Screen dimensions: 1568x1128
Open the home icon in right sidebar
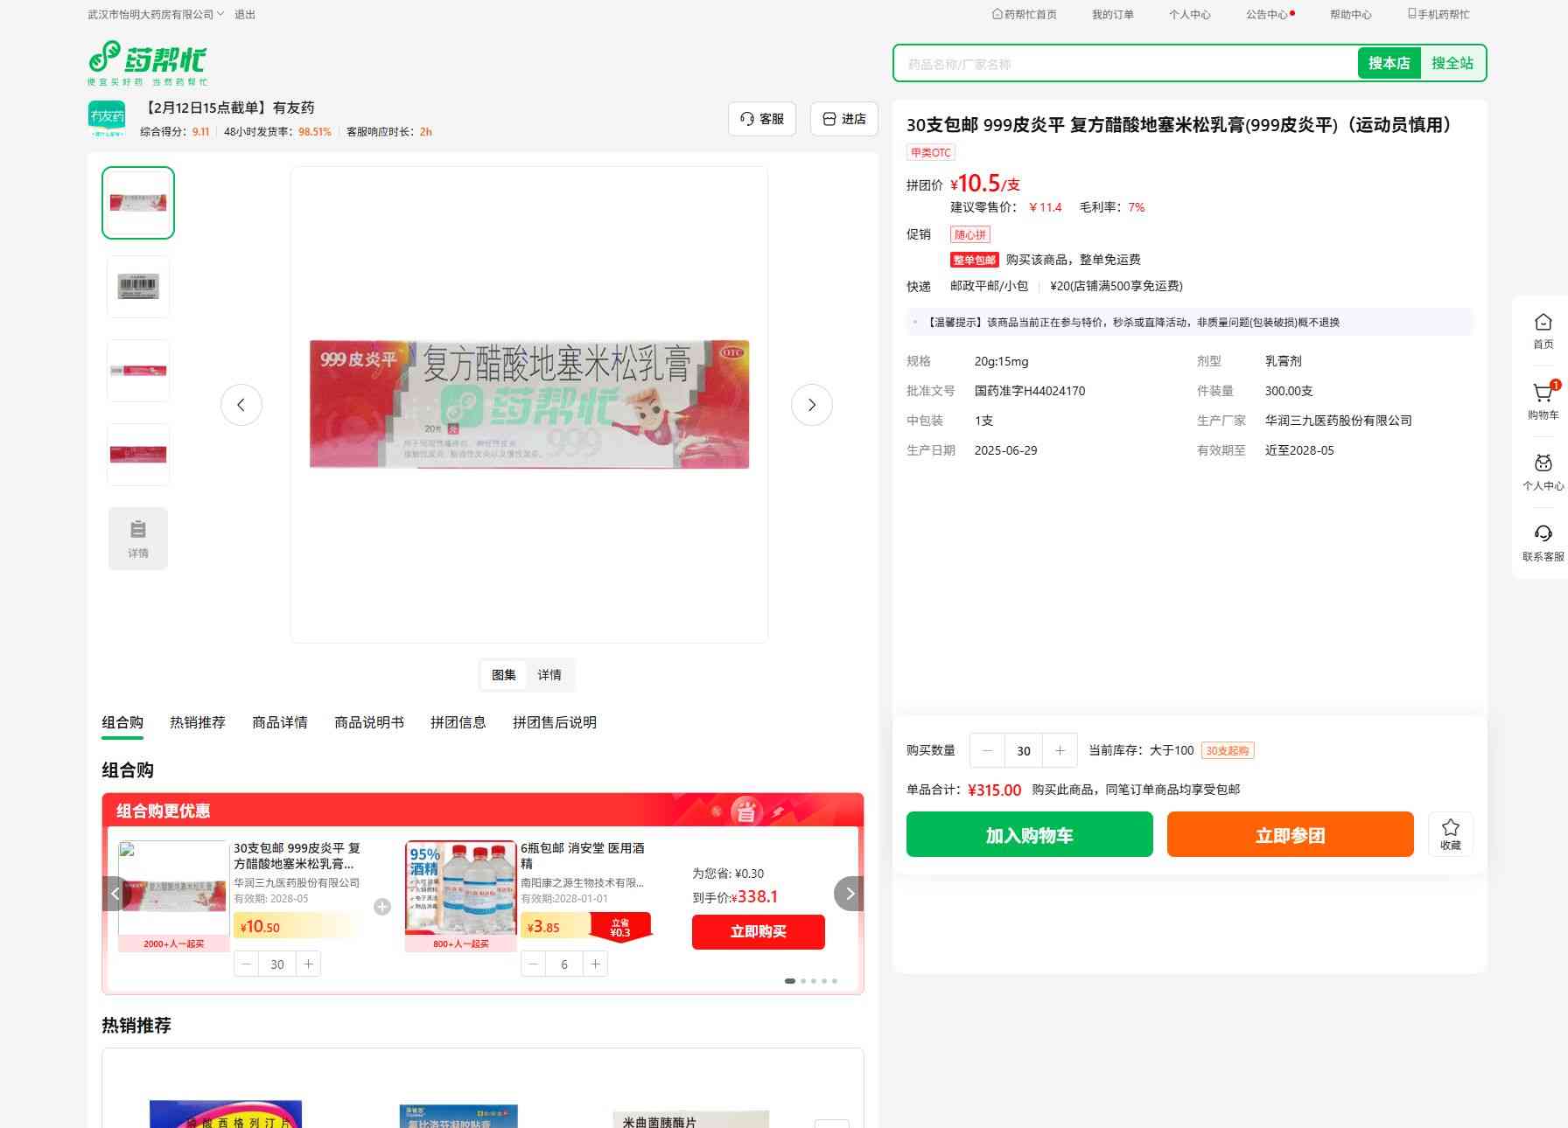1543,324
